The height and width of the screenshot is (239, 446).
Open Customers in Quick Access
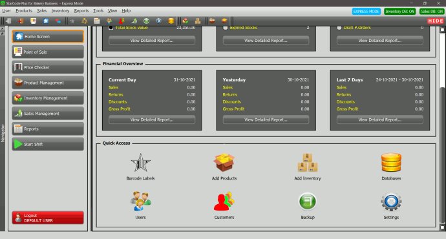[x=224, y=206]
